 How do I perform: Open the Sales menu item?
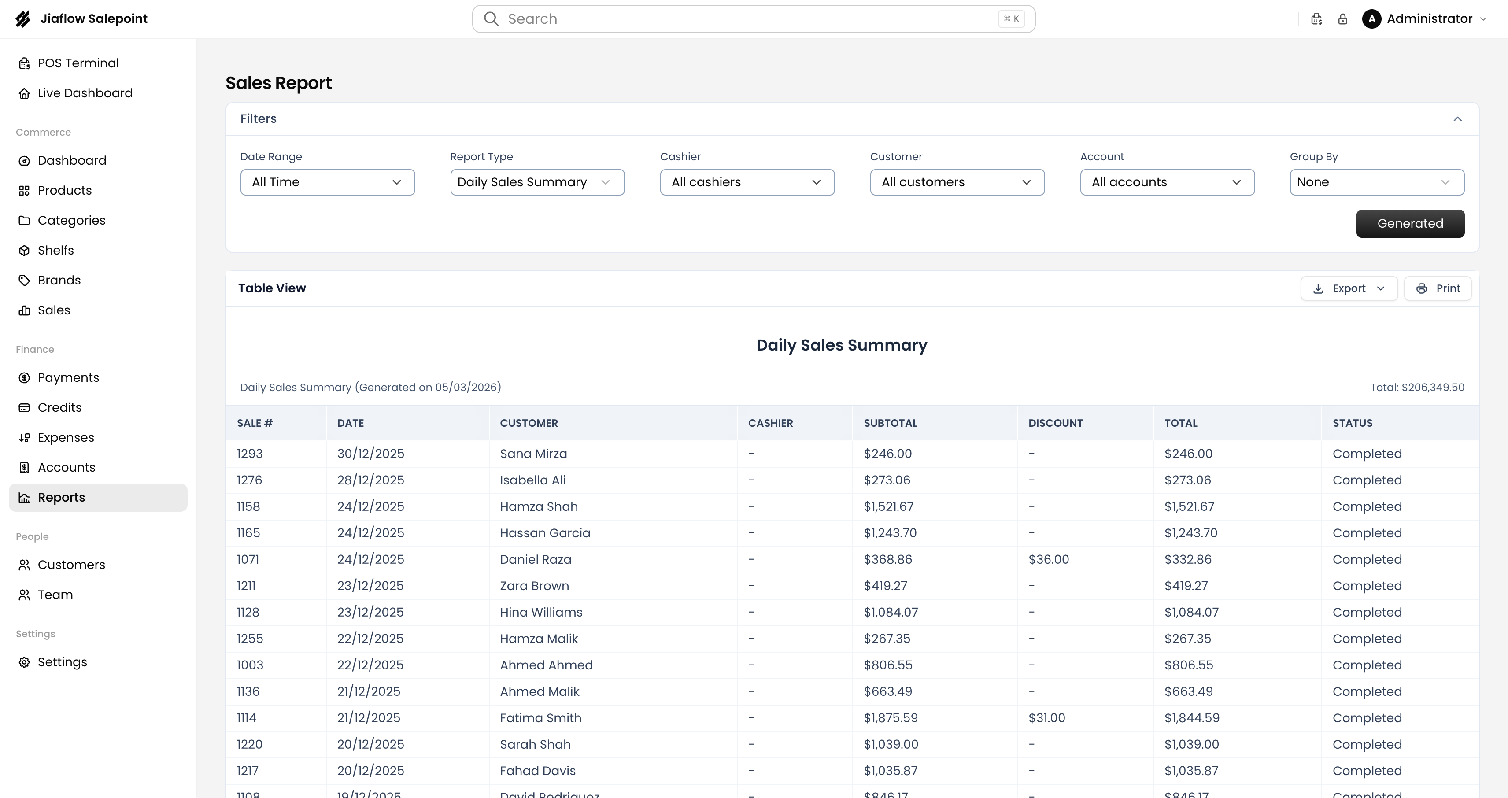click(98, 310)
